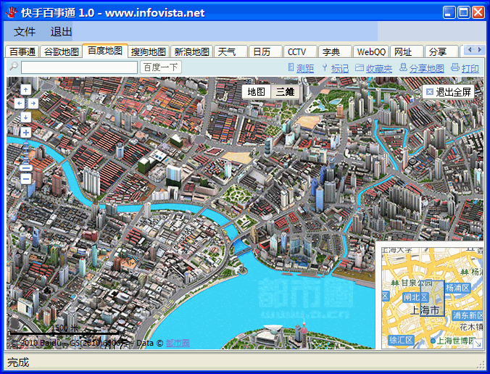Open the 分享 tab
Screen dimensions: 490x374
point(441,51)
